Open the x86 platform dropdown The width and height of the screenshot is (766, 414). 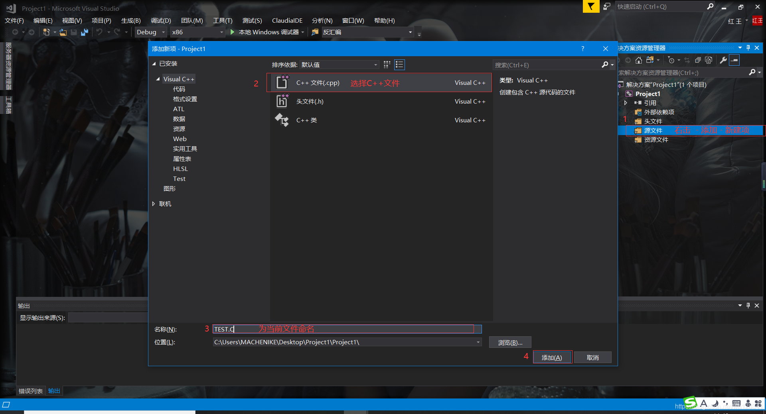(197, 32)
